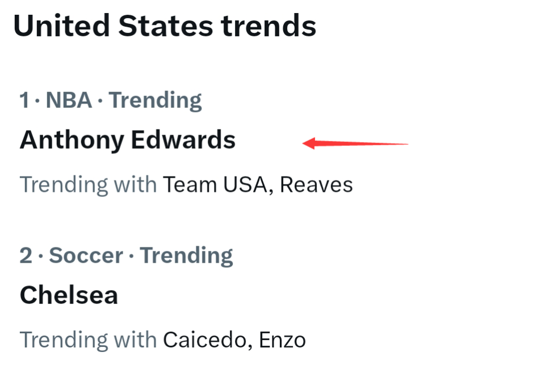Click the NBA category label
Screen dimensions: 545x369
[69, 100]
